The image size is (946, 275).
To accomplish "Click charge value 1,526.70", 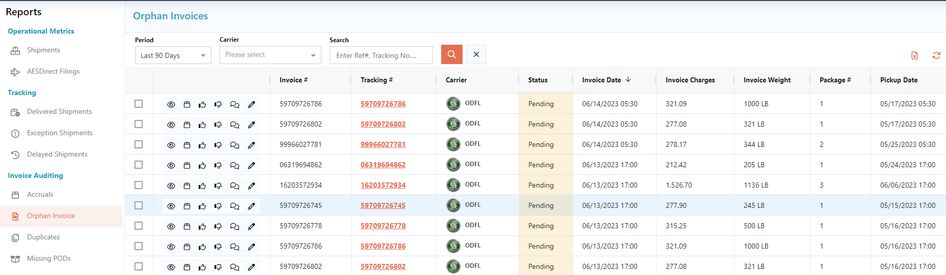I will pos(679,185).
